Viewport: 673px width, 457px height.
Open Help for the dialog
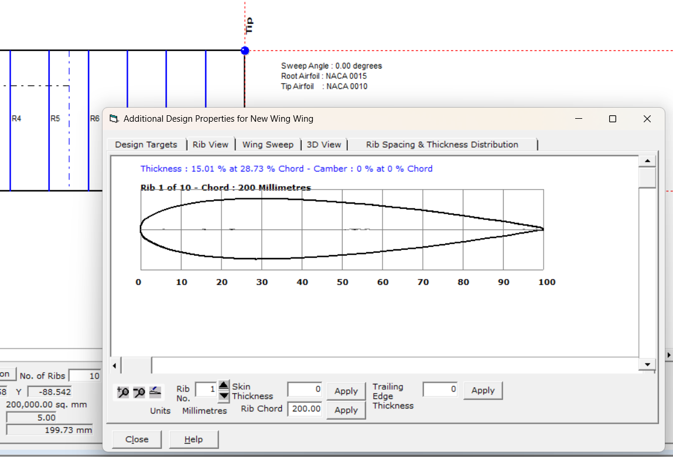coord(193,439)
